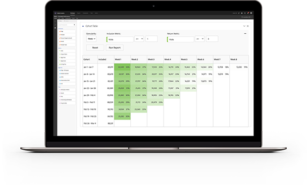307x185 pixels.
Task: Open the Inclusion Metric operator dropdown
Action: [x=139, y=39]
